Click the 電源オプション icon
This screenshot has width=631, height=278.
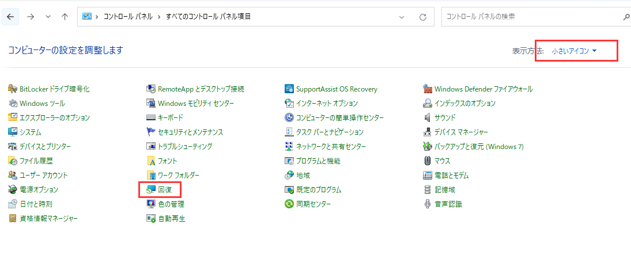13,189
